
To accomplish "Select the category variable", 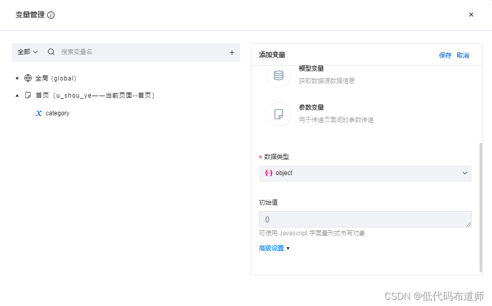I will pyautogui.click(x=58, y=113).
